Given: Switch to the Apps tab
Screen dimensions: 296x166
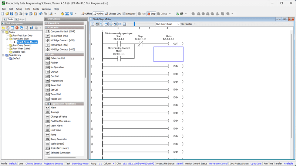Looking at the screenshot, I should tap(20, 19).
